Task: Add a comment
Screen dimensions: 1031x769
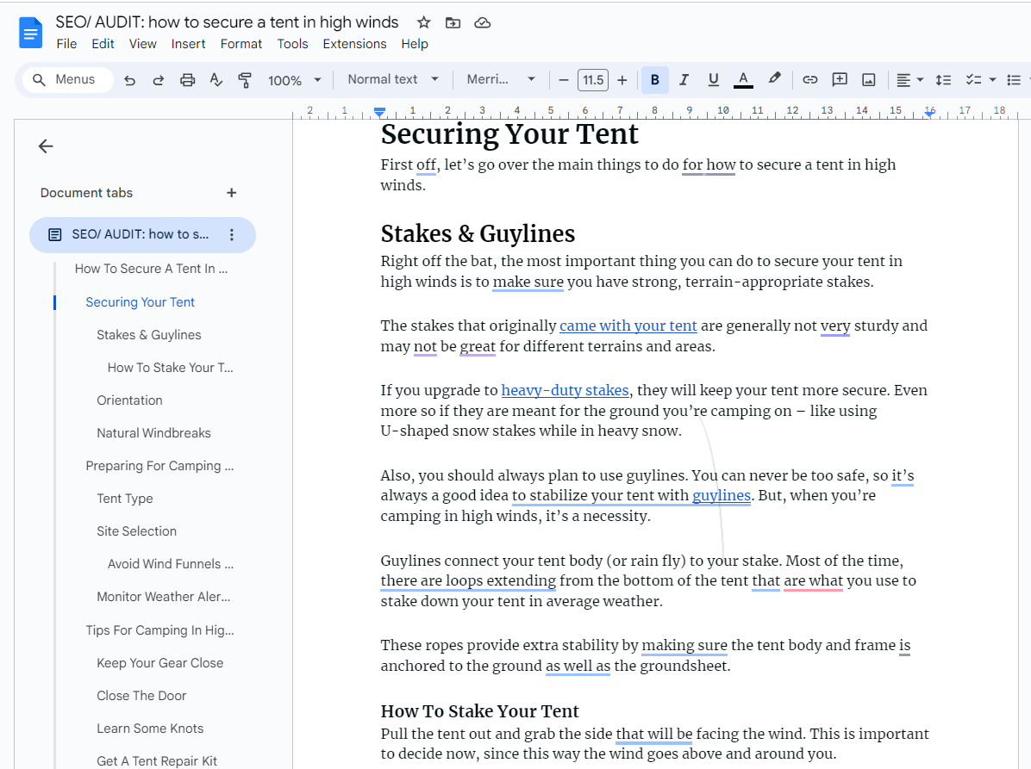Action: point(840,80)
